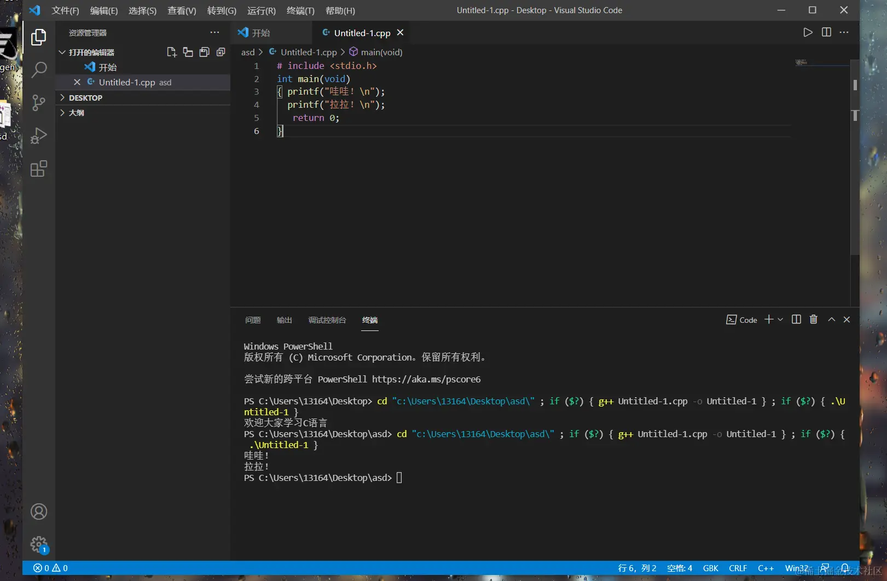Screen dimensions: 887x581
Task: Toggle the notifications bell in status bar
Action: coord(845,568)
